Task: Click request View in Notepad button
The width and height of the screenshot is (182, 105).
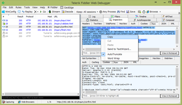Action: coord(169,53)
